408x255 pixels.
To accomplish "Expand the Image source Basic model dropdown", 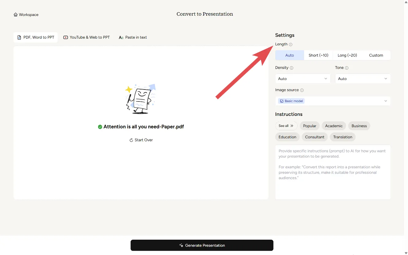I will [x=333, y=101].
